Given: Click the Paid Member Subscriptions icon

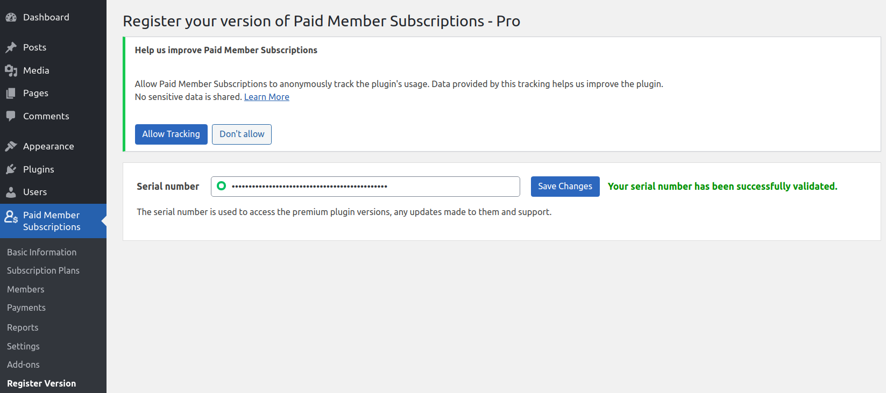Looking at the screenshot, I should 11,217.
